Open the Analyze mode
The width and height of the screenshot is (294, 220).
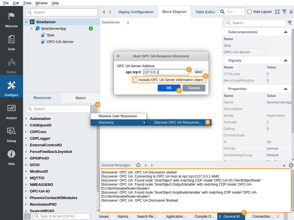(x=11, y=110)
